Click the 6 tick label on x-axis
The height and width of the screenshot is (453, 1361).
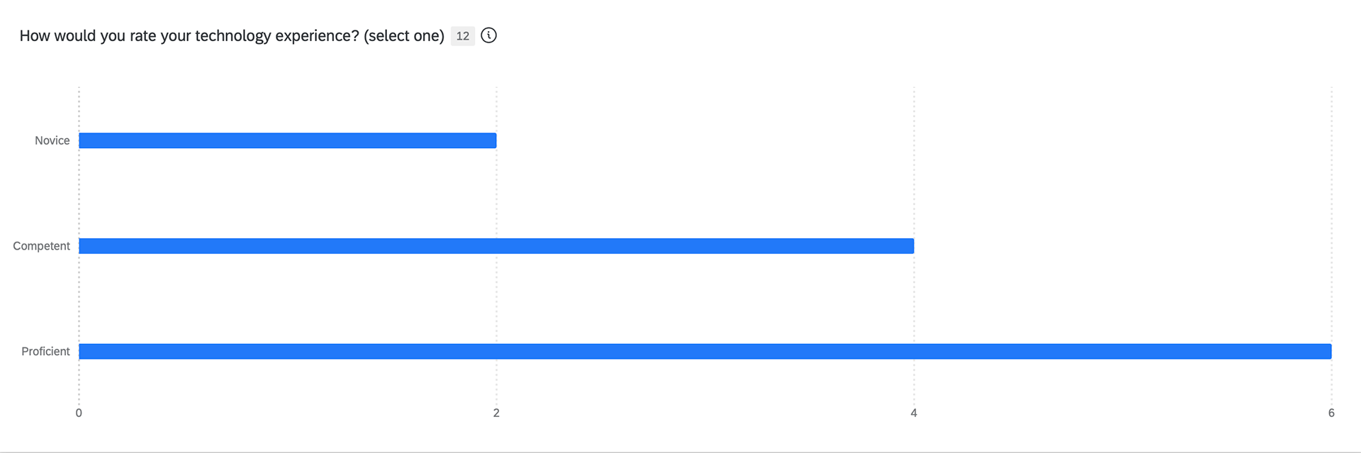click(x=1331, y=413)
